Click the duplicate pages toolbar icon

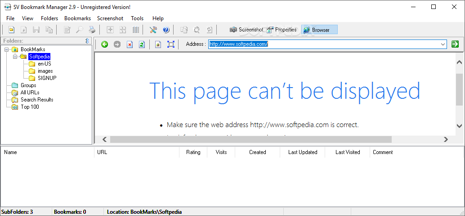click(x=184, y=30)
